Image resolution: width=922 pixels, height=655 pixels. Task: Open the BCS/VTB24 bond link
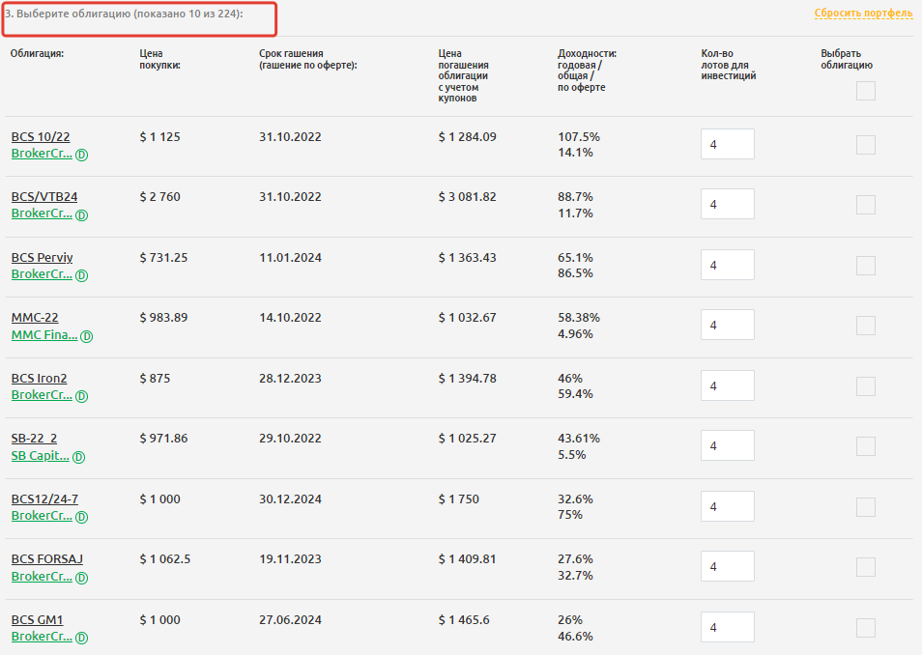click(x=44, y=197)
